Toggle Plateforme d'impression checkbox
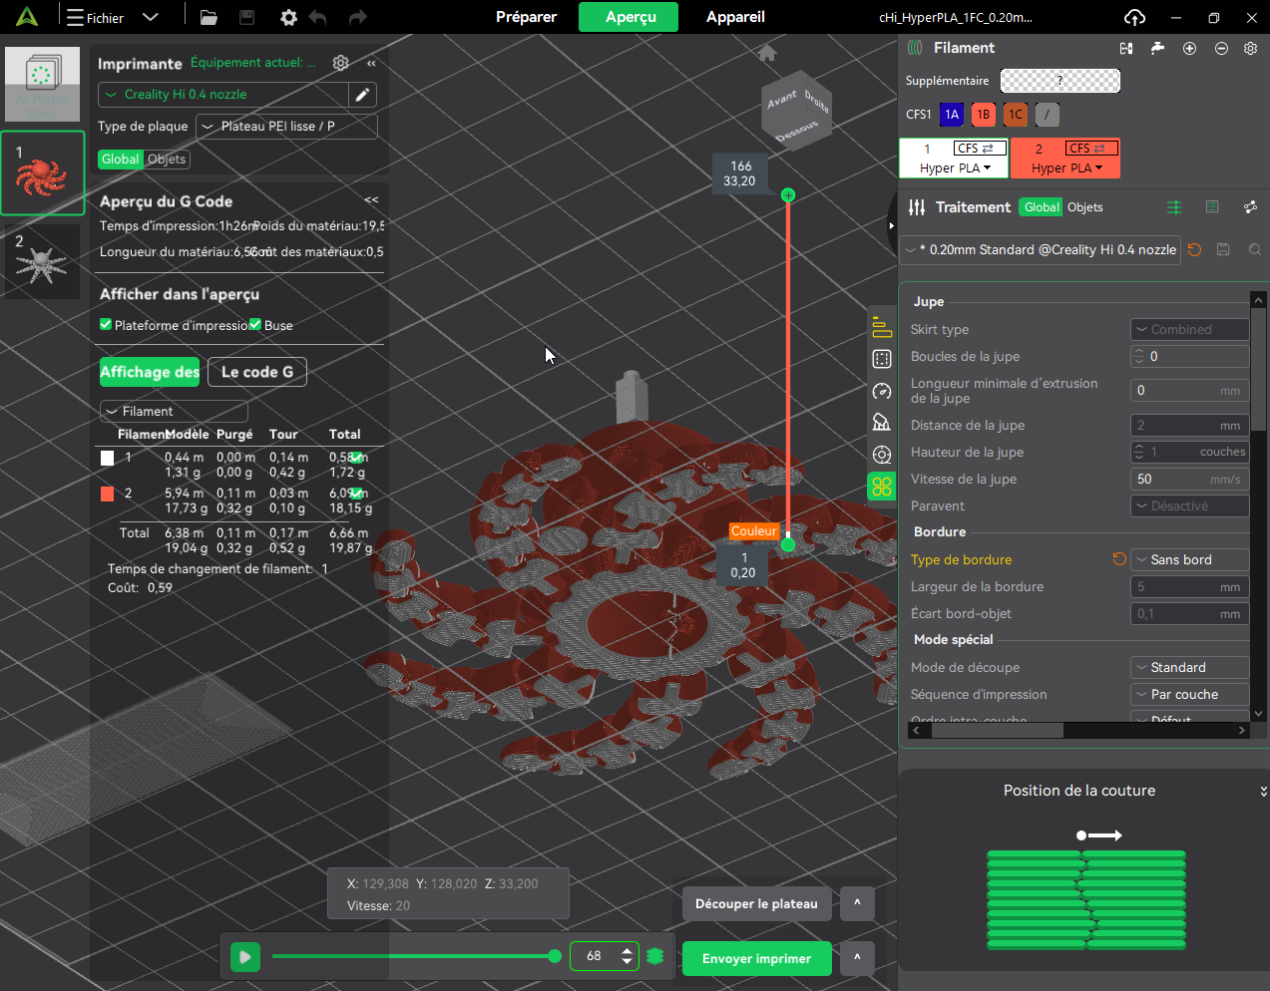This screenshot has width=1270, height=991. click(106, 324)
